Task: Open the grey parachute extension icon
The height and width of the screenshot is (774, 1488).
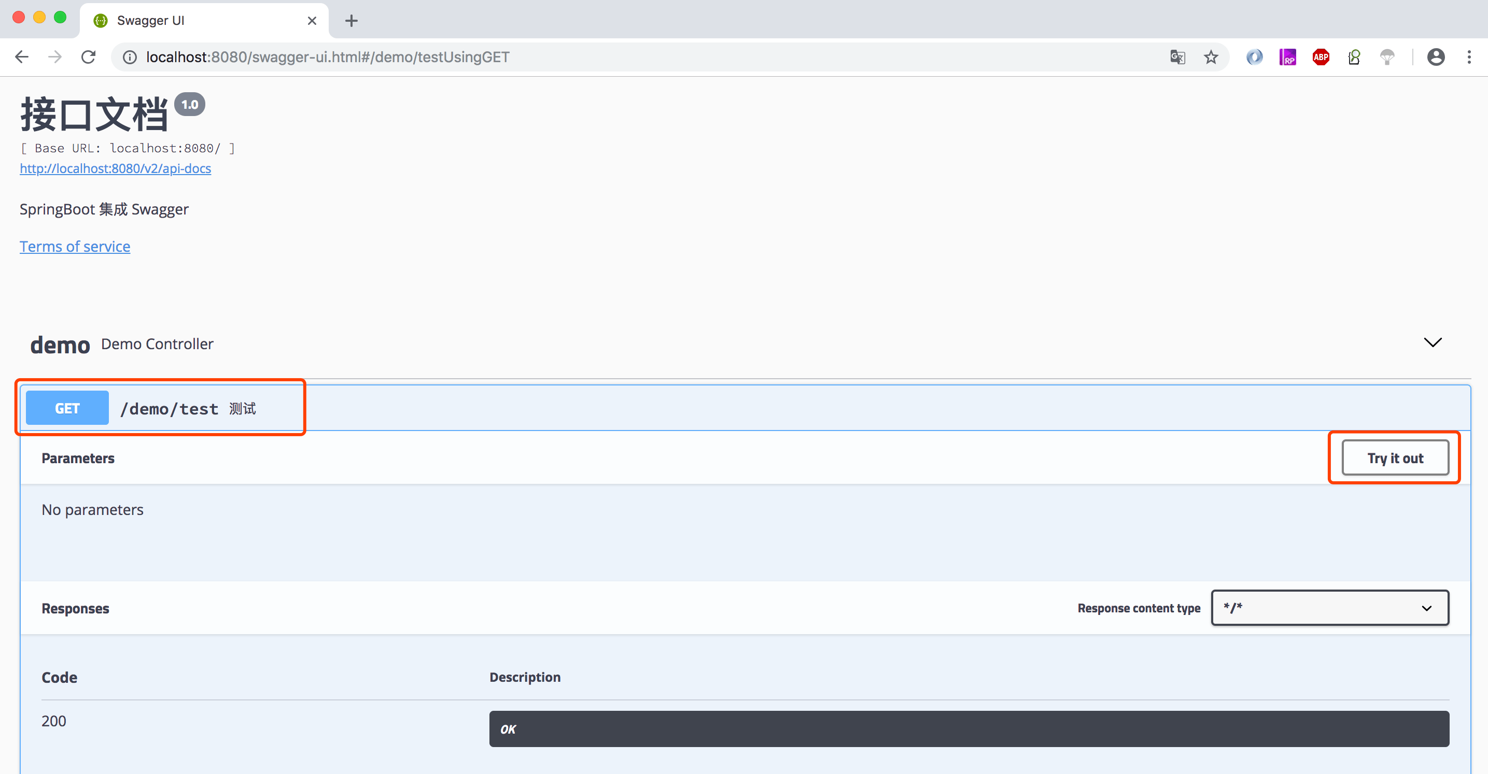Action: click(1387, 57)
